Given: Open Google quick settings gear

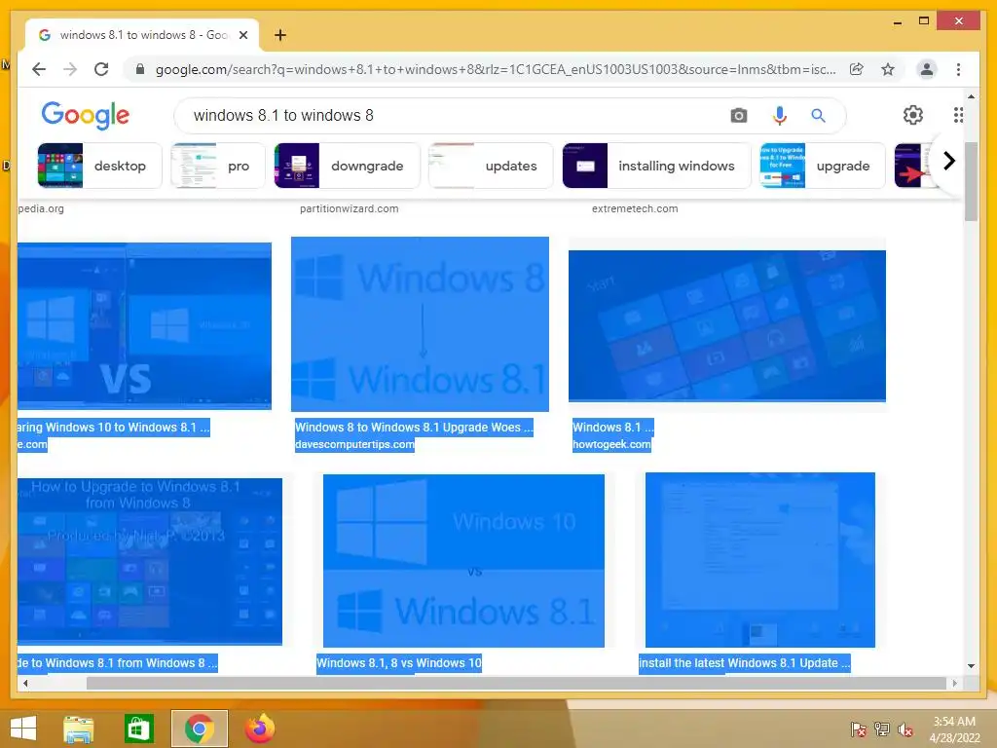Looking at the screenshot, I should (x=912, y=115).
